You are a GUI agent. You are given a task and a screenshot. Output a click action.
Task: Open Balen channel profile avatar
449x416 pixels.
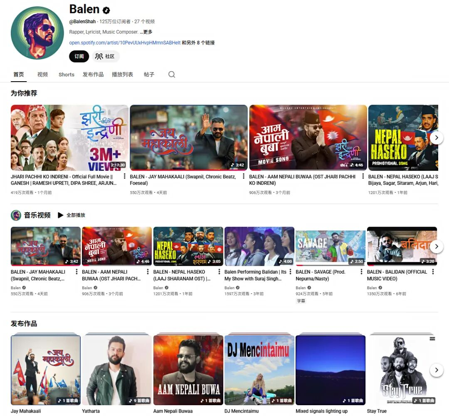pyautogui.click(x=37, y=33)
